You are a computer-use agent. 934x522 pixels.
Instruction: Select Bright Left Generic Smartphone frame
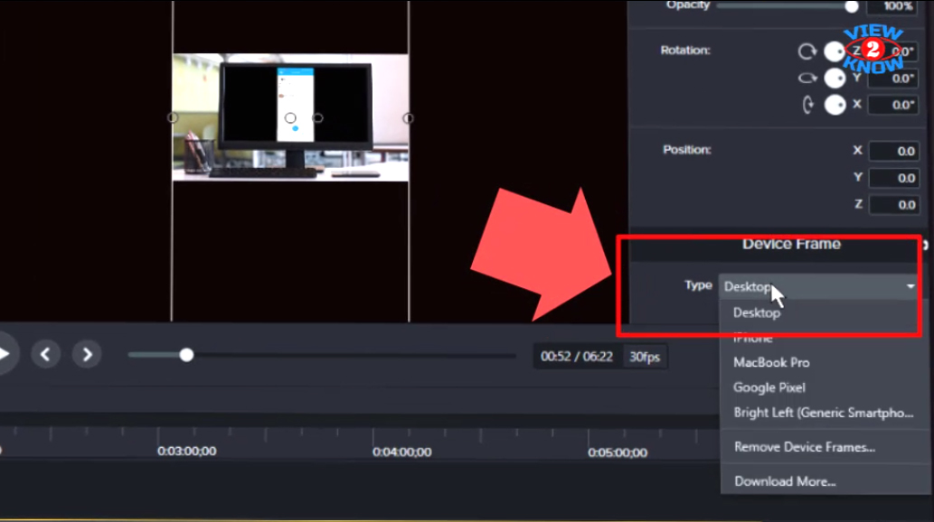[x=823, y=413]
